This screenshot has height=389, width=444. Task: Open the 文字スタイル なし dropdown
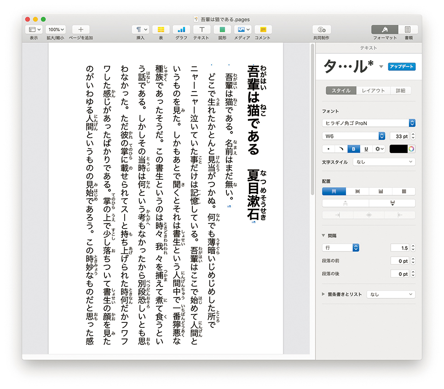coord(384,162)
